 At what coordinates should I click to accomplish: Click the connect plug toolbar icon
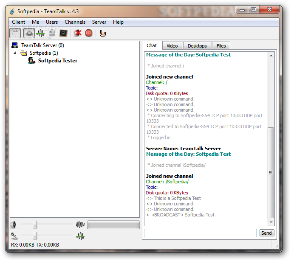click(15, 34)
